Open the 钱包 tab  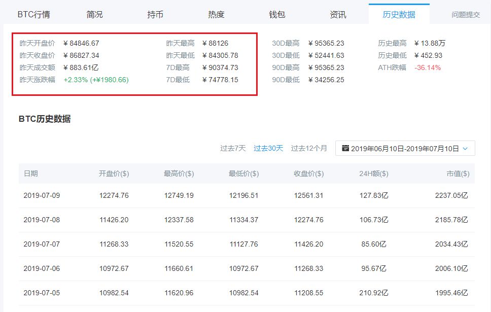277,14
